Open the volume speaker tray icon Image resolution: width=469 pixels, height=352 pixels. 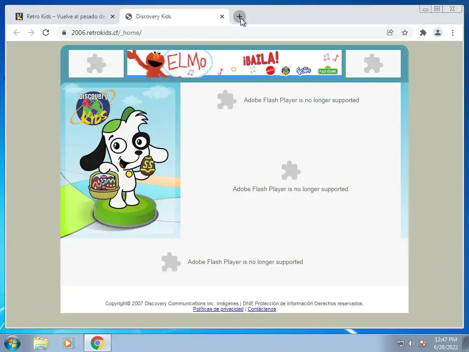[412, 343]
